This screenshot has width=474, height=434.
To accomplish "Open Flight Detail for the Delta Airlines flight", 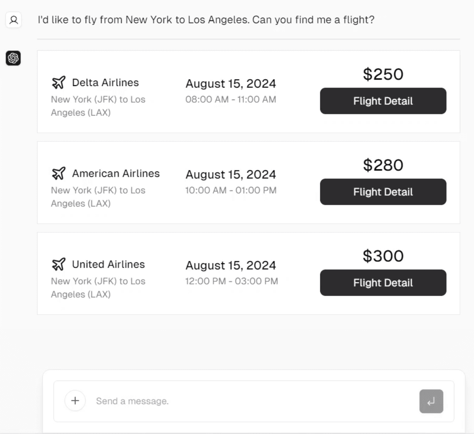I will (383, 101).
